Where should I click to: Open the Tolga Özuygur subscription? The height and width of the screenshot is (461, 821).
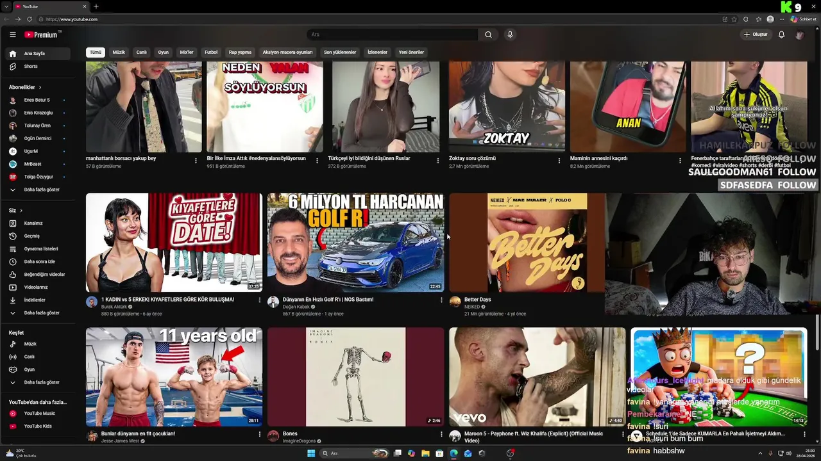[x=38, y=177]
